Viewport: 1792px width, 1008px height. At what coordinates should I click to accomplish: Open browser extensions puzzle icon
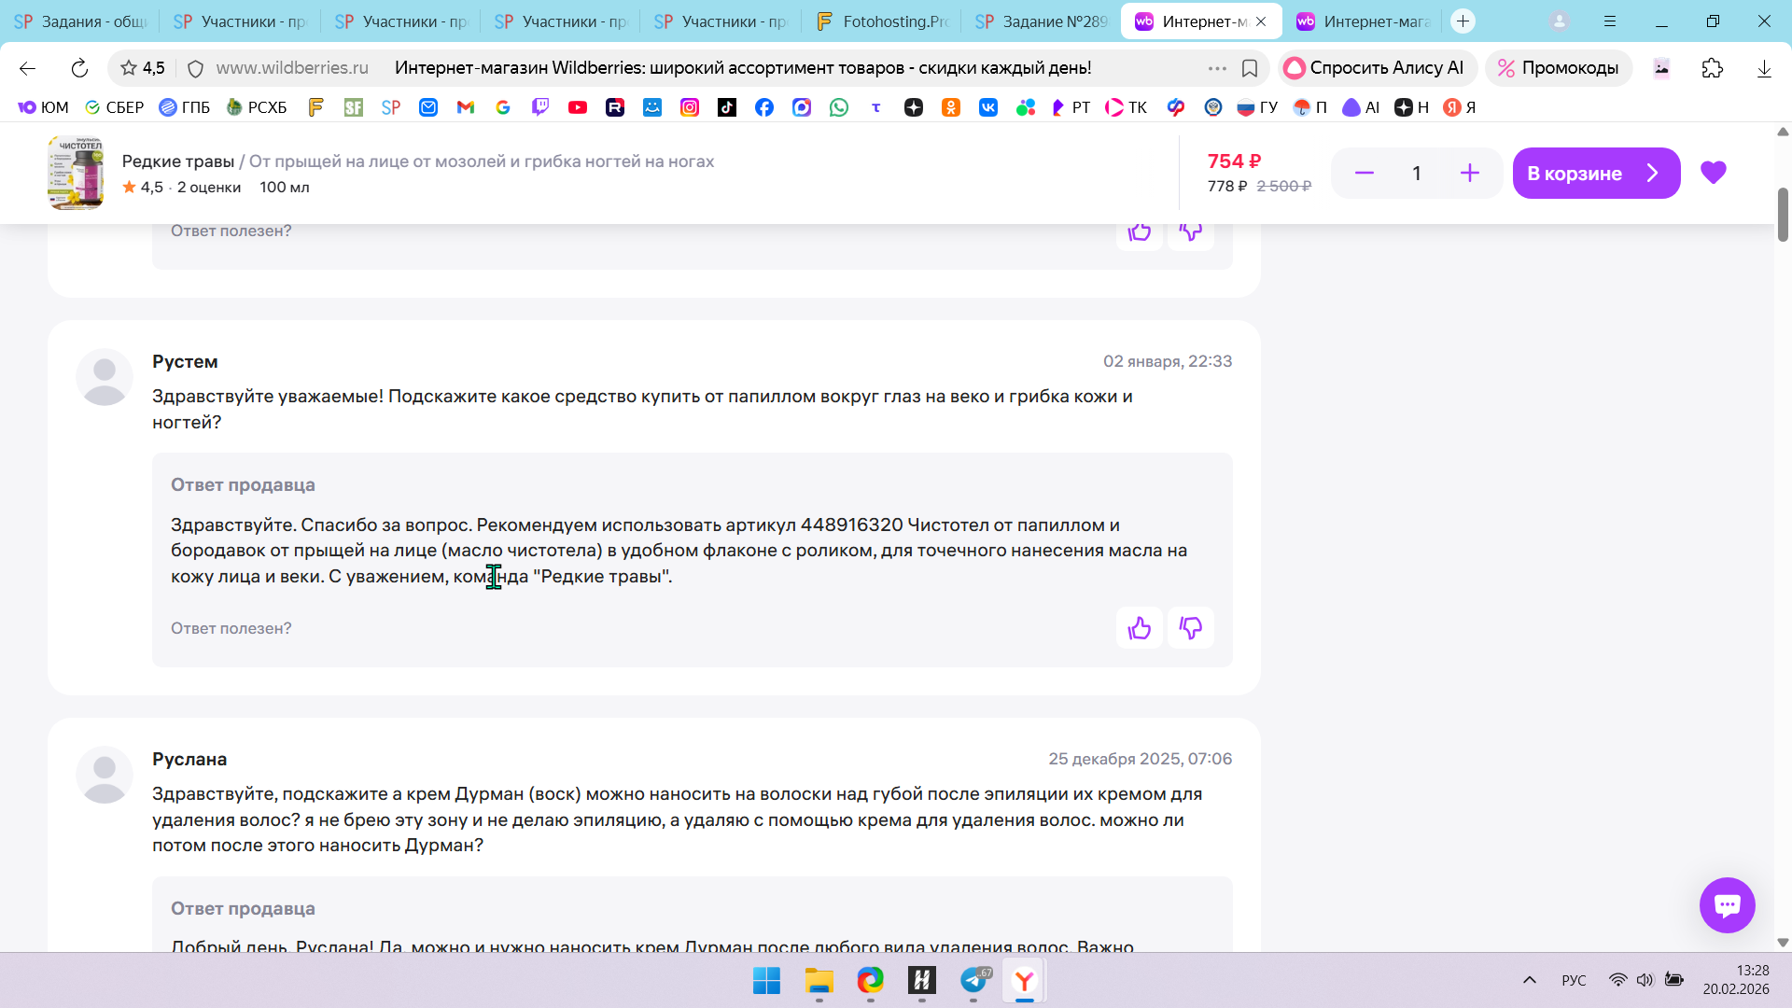[1712, 68]
